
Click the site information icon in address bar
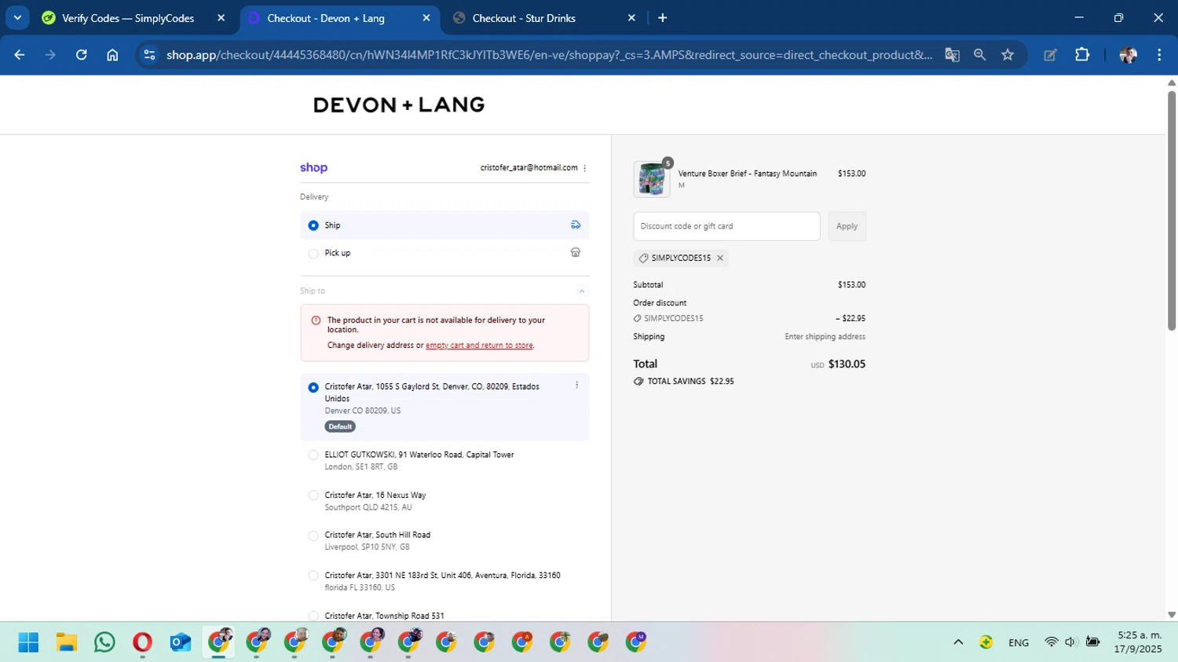(149, 55)
